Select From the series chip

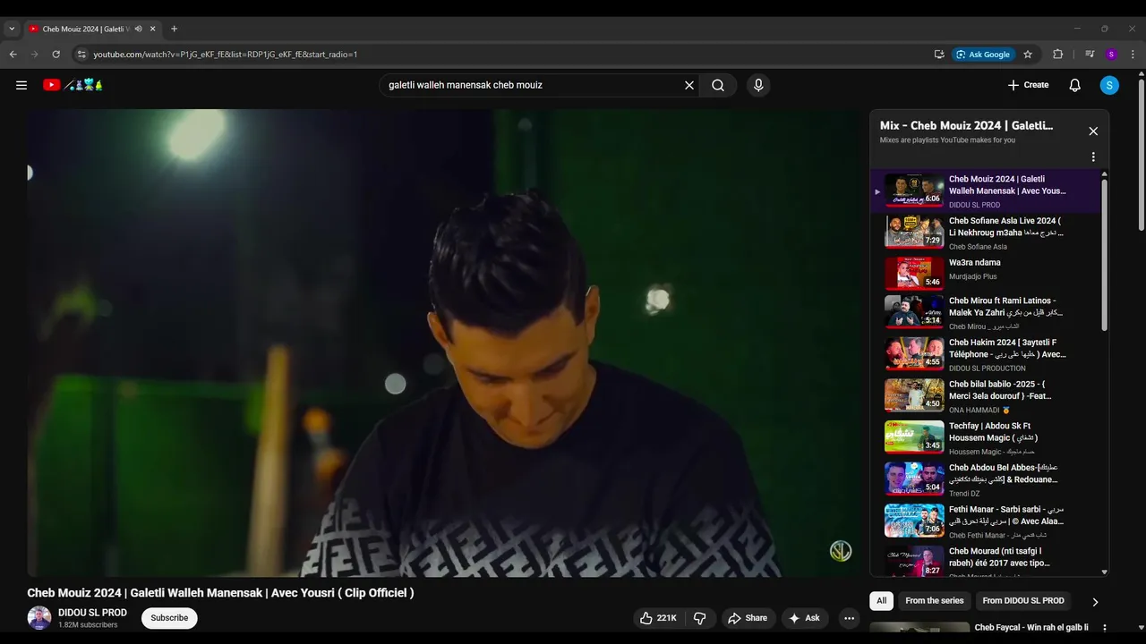tap(935, 601)
